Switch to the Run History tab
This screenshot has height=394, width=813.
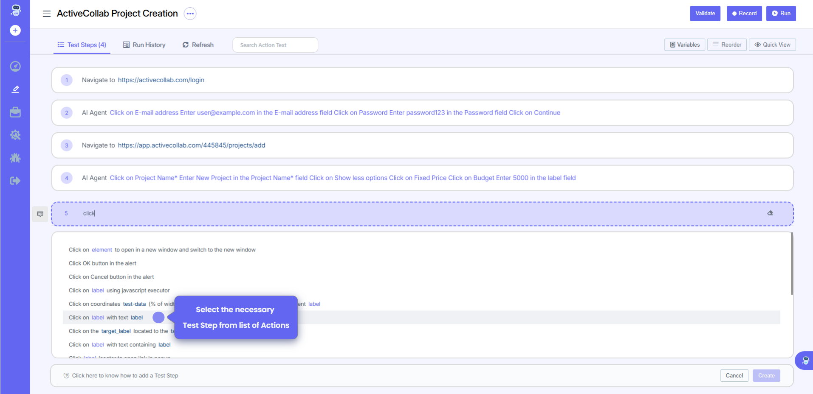pos(144,45)
